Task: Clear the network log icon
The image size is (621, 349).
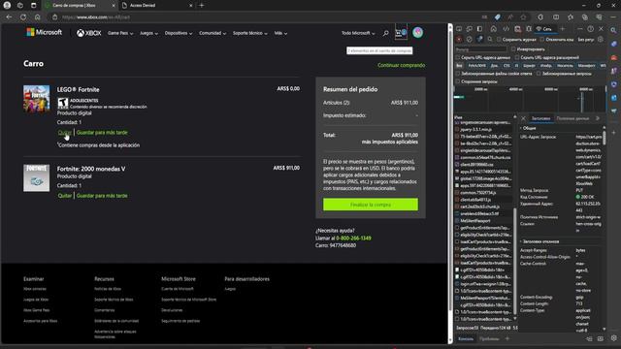Action: tap(469, 39)
